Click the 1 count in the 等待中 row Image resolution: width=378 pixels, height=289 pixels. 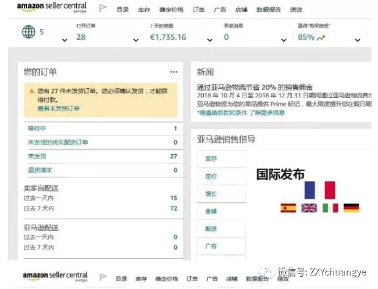click(x=175, y=128)
